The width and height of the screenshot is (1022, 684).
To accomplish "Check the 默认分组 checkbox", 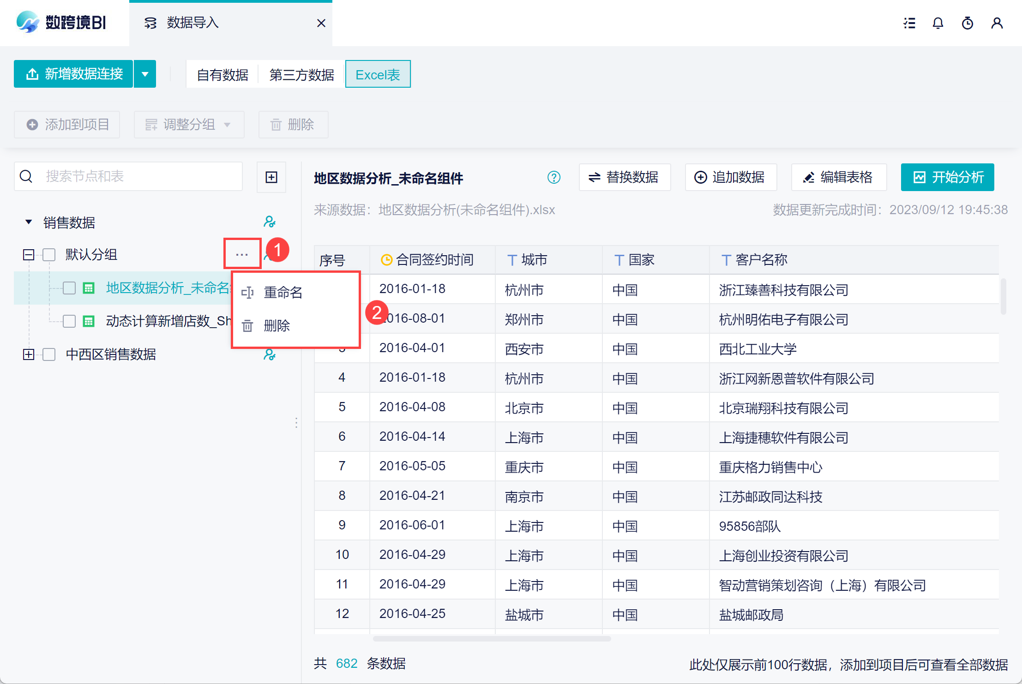I will (x=49, y=254).
